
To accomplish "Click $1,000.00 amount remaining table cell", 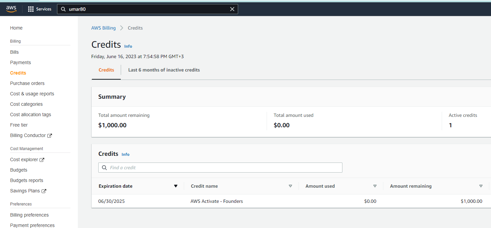I will pos(472,201).
